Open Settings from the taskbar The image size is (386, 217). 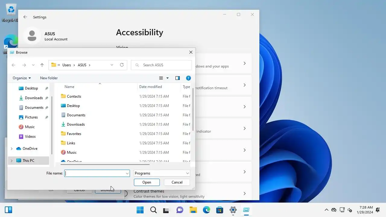tap(233, 210)
